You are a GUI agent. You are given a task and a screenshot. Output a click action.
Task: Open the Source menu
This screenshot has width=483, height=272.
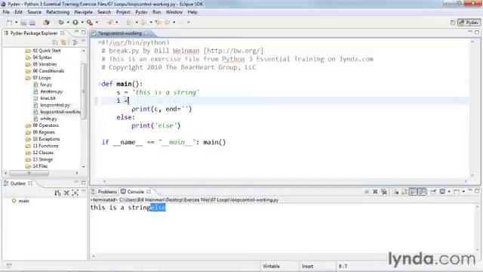[x=34, y=12]
